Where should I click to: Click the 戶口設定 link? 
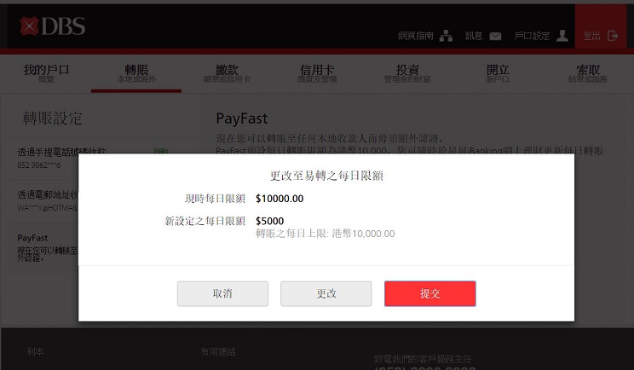[532, 36]
